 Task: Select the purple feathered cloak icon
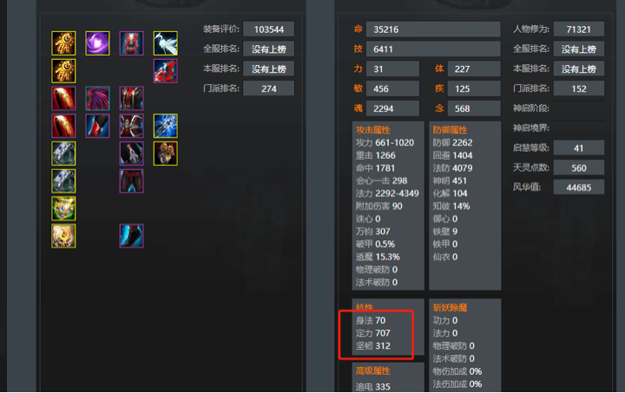[x=97, y=98]
